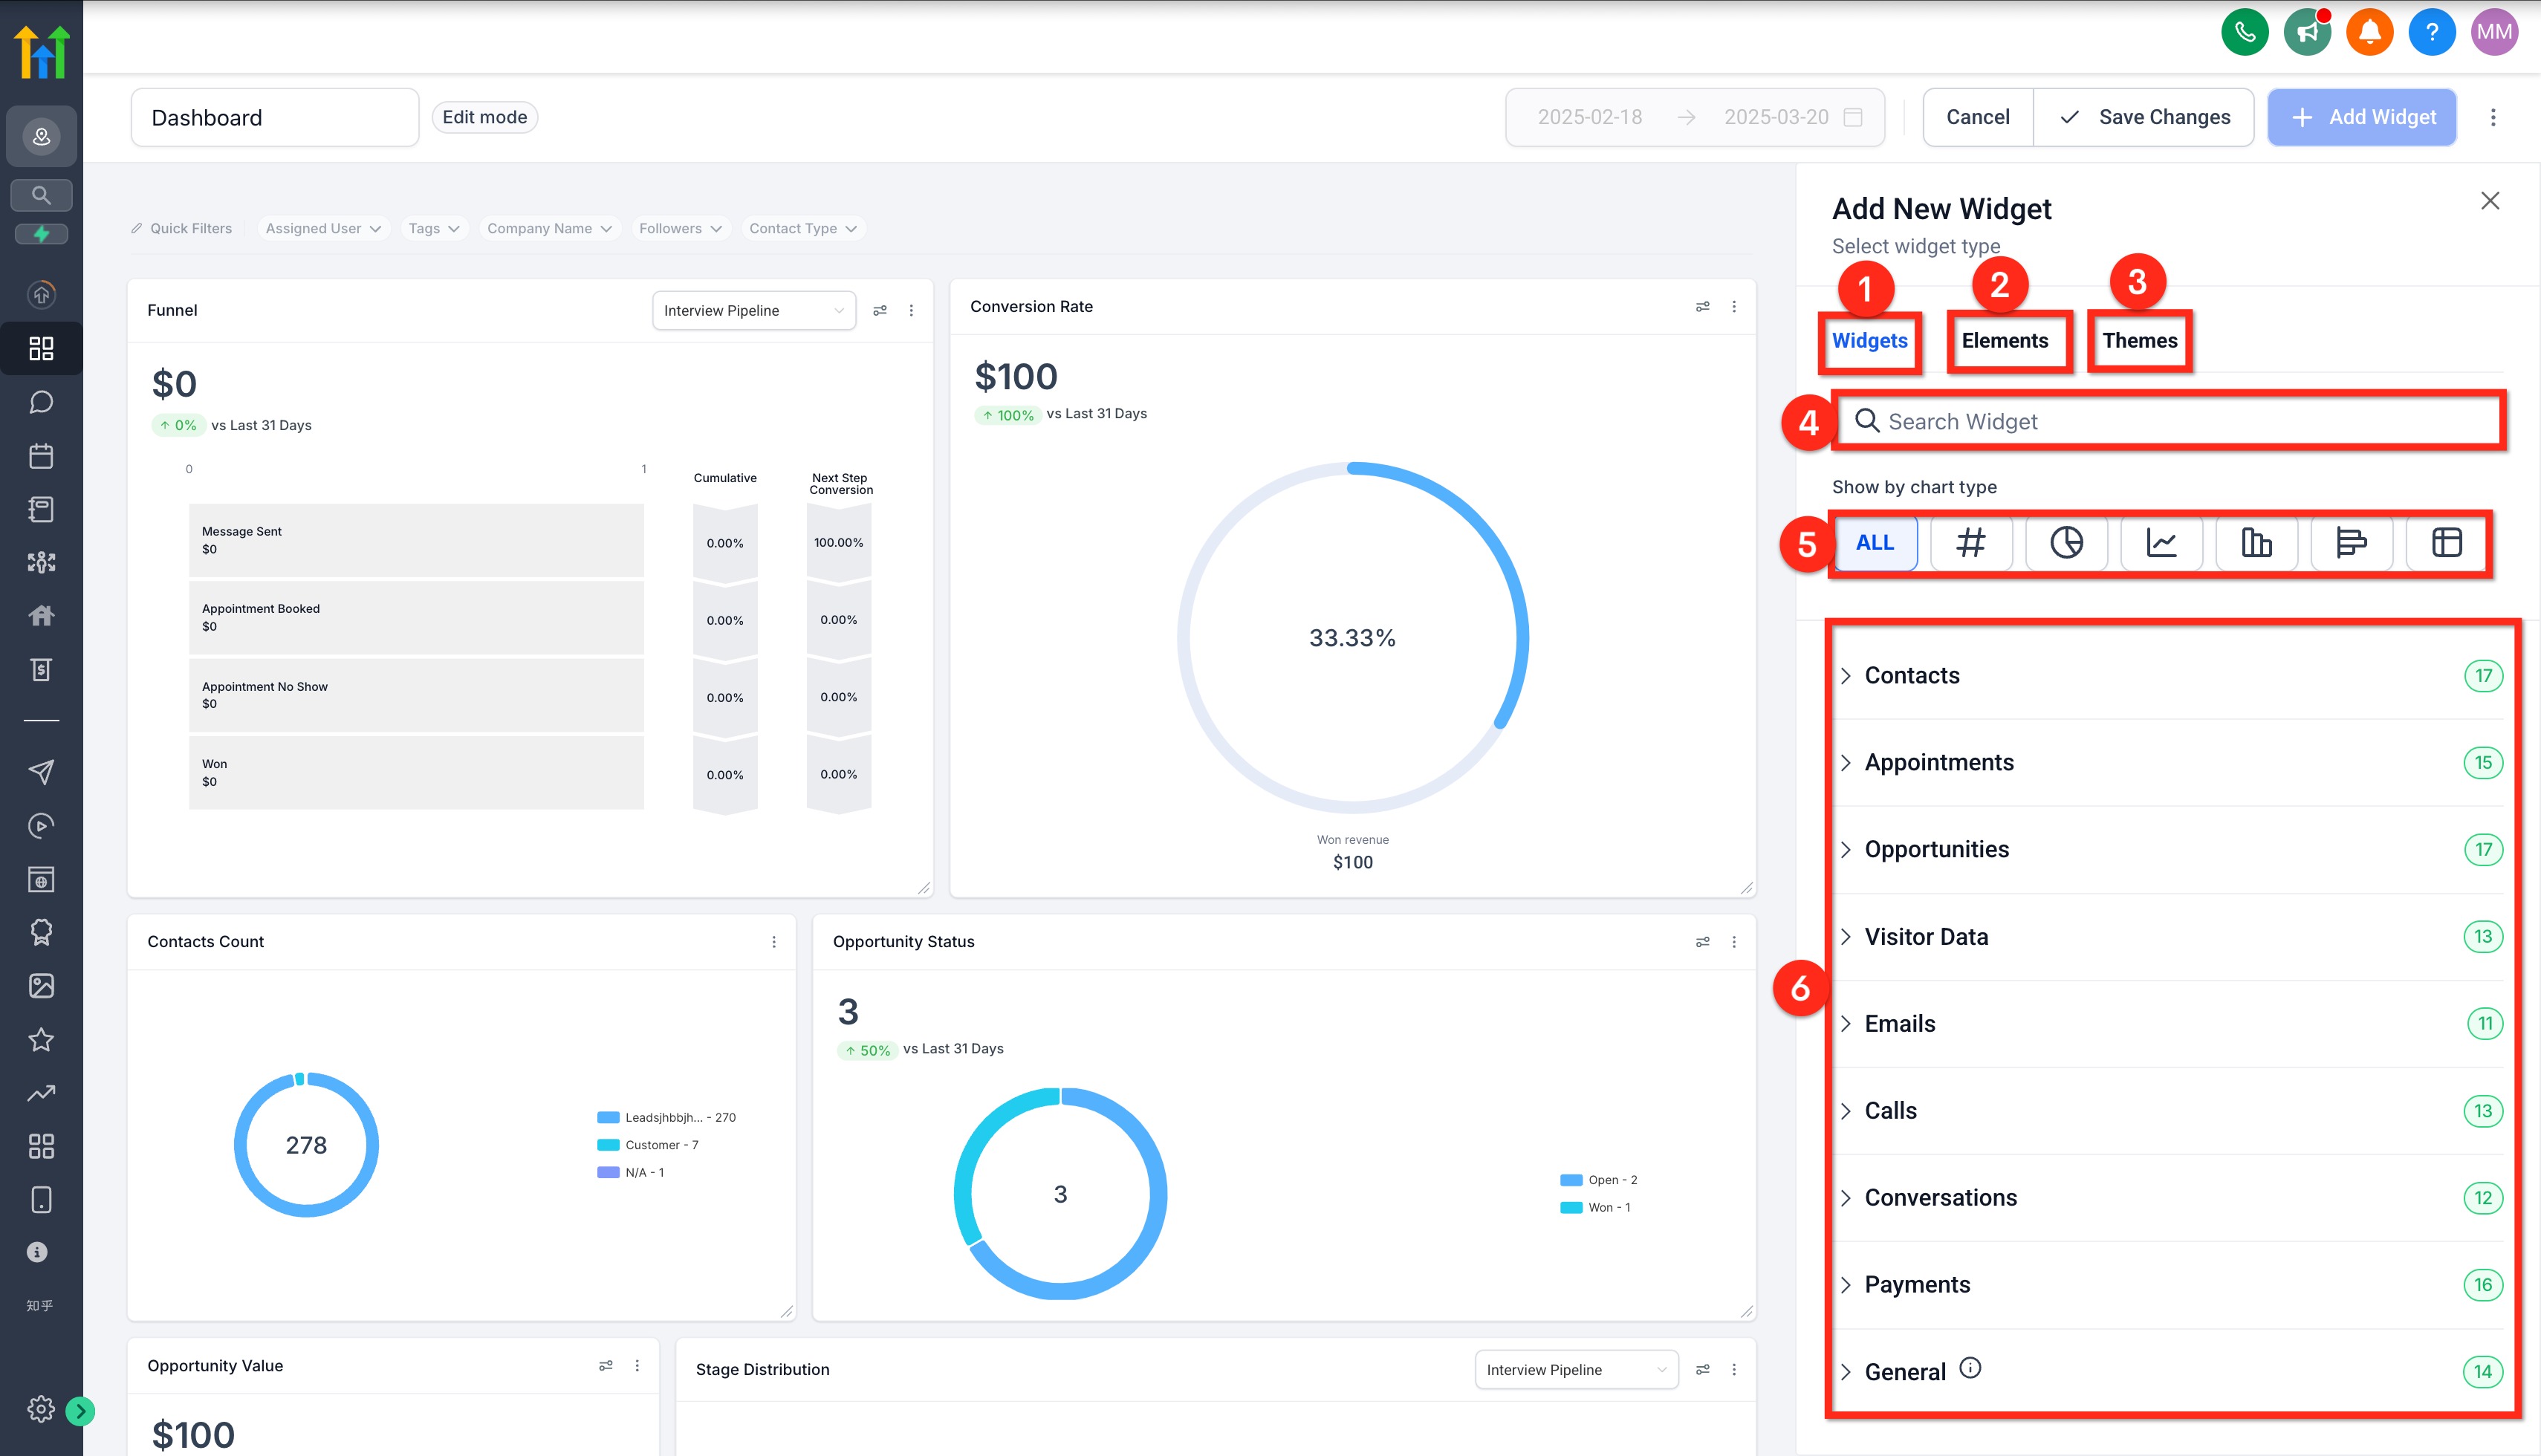Filter widgets by pie chart type
Screen dimensions: 2541x1456
2066,543
